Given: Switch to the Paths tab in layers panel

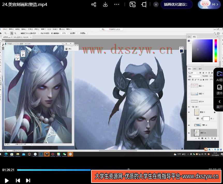Looking at the screenshot, I should click(x=200, y=69).
